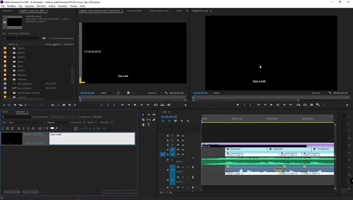Hide video track V4 with eye
The width and height of the screenshot is (353, 200).
pos(183,141)
